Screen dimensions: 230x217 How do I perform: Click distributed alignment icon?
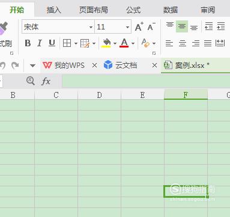point(220,43)
